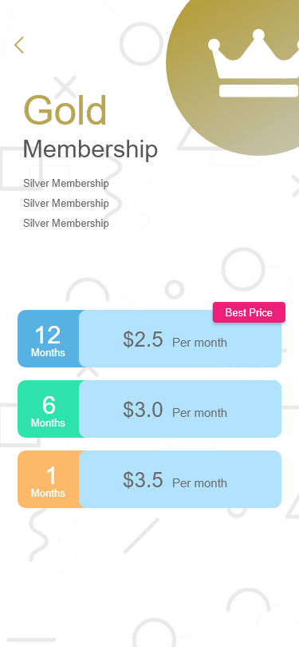Viewport: 299px width, 647px height.
Task: Go back using the gold chevron arrow
Action: tap(19, 45)
